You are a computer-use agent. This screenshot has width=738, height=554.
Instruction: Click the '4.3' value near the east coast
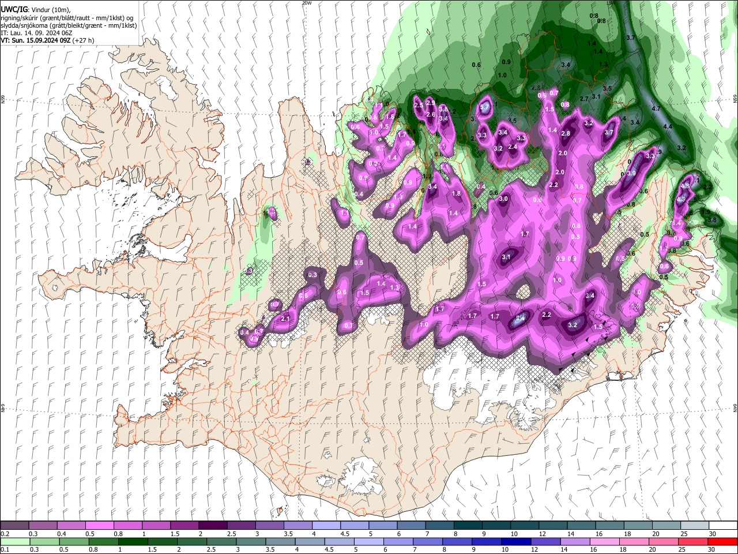tap(681, 200)
